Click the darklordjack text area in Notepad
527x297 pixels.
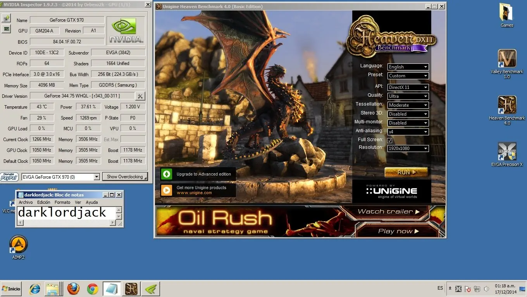coord(67,213)
